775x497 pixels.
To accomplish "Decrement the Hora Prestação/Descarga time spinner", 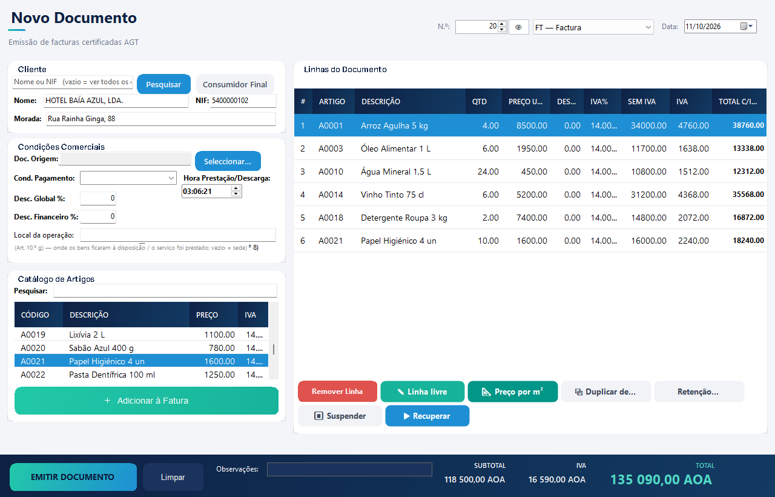I will pyautogui.click(x=236, y=195).
